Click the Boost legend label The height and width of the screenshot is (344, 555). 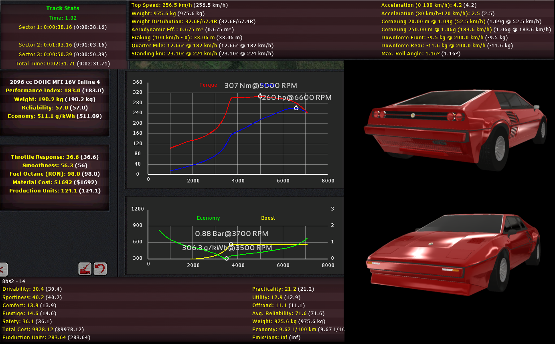[x=268, y=218]
